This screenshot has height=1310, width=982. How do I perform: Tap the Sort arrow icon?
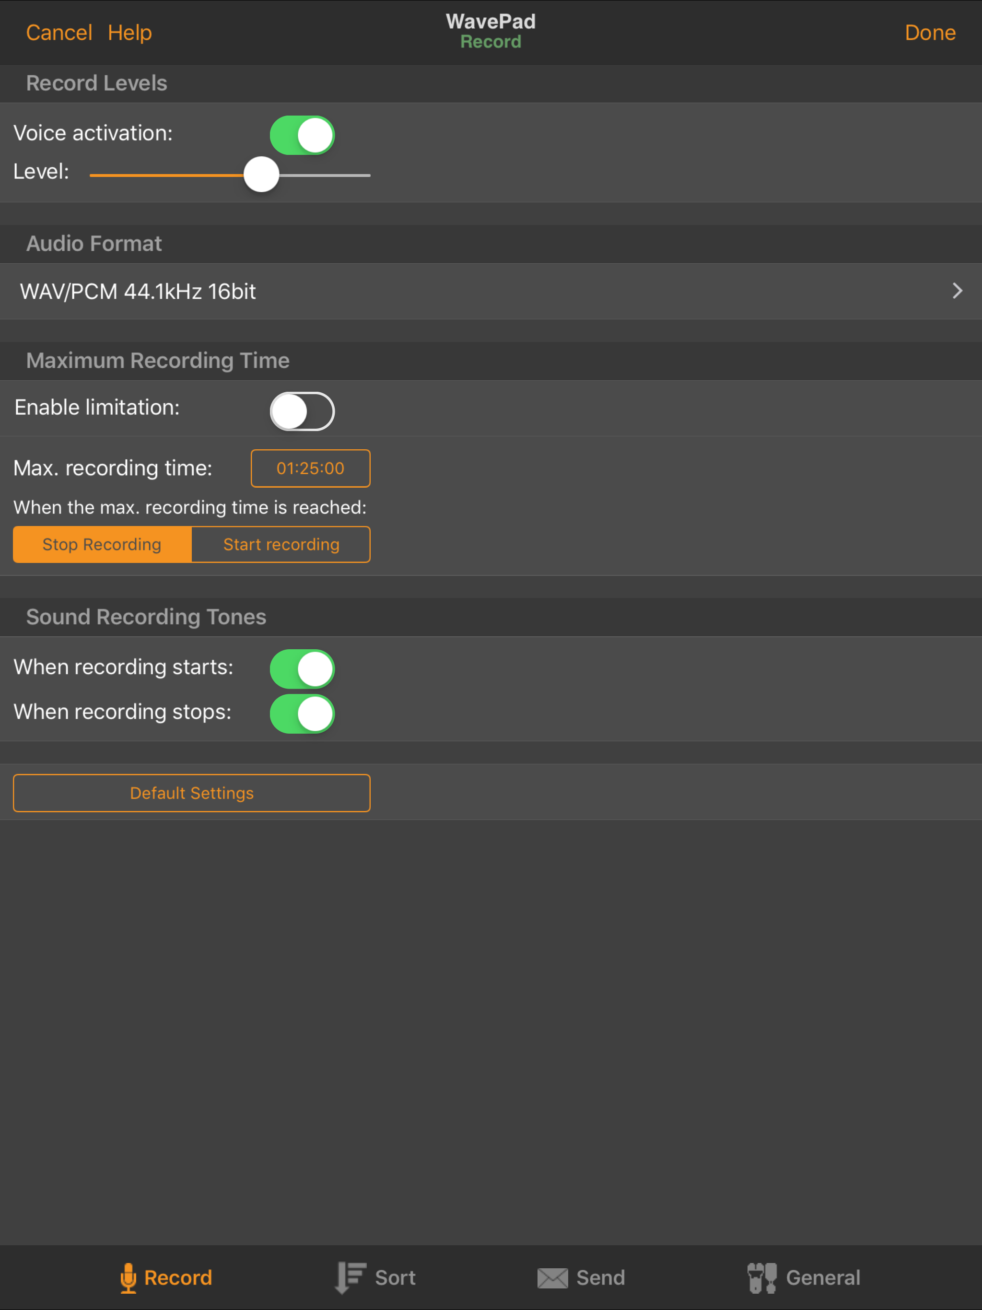[350, 1278]
